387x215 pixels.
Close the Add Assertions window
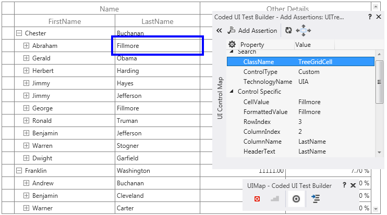(x=379, y=17)
